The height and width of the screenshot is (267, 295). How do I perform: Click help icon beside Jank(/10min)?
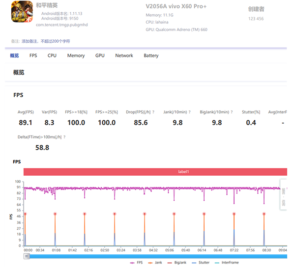click(x=190, y=112)
